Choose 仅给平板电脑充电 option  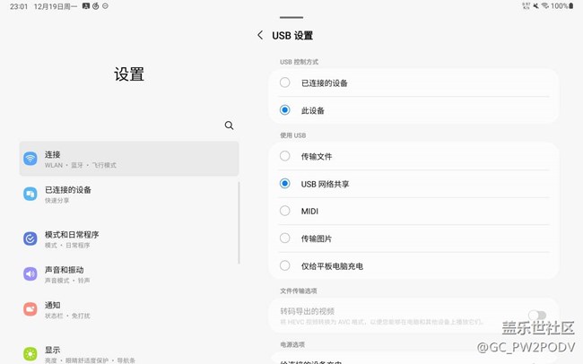click(x=284, y=265)
